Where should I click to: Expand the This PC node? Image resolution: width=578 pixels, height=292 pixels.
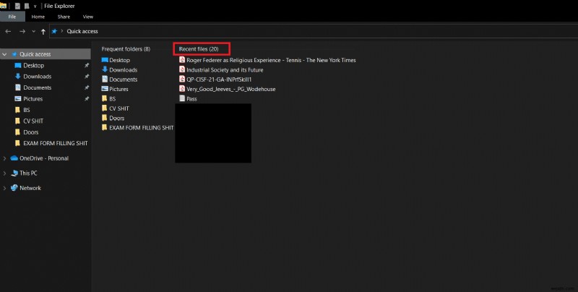[x=4, y=173]
